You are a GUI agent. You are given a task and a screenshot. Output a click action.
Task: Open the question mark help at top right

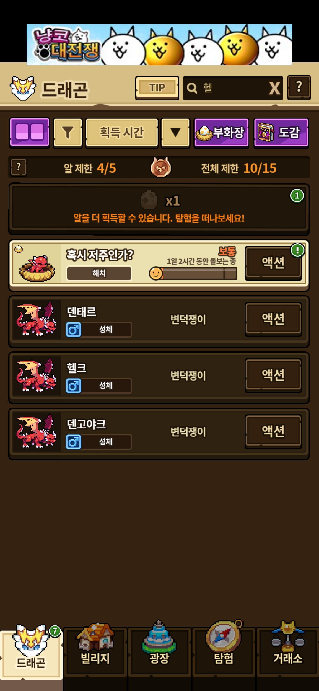pos(299,88)
